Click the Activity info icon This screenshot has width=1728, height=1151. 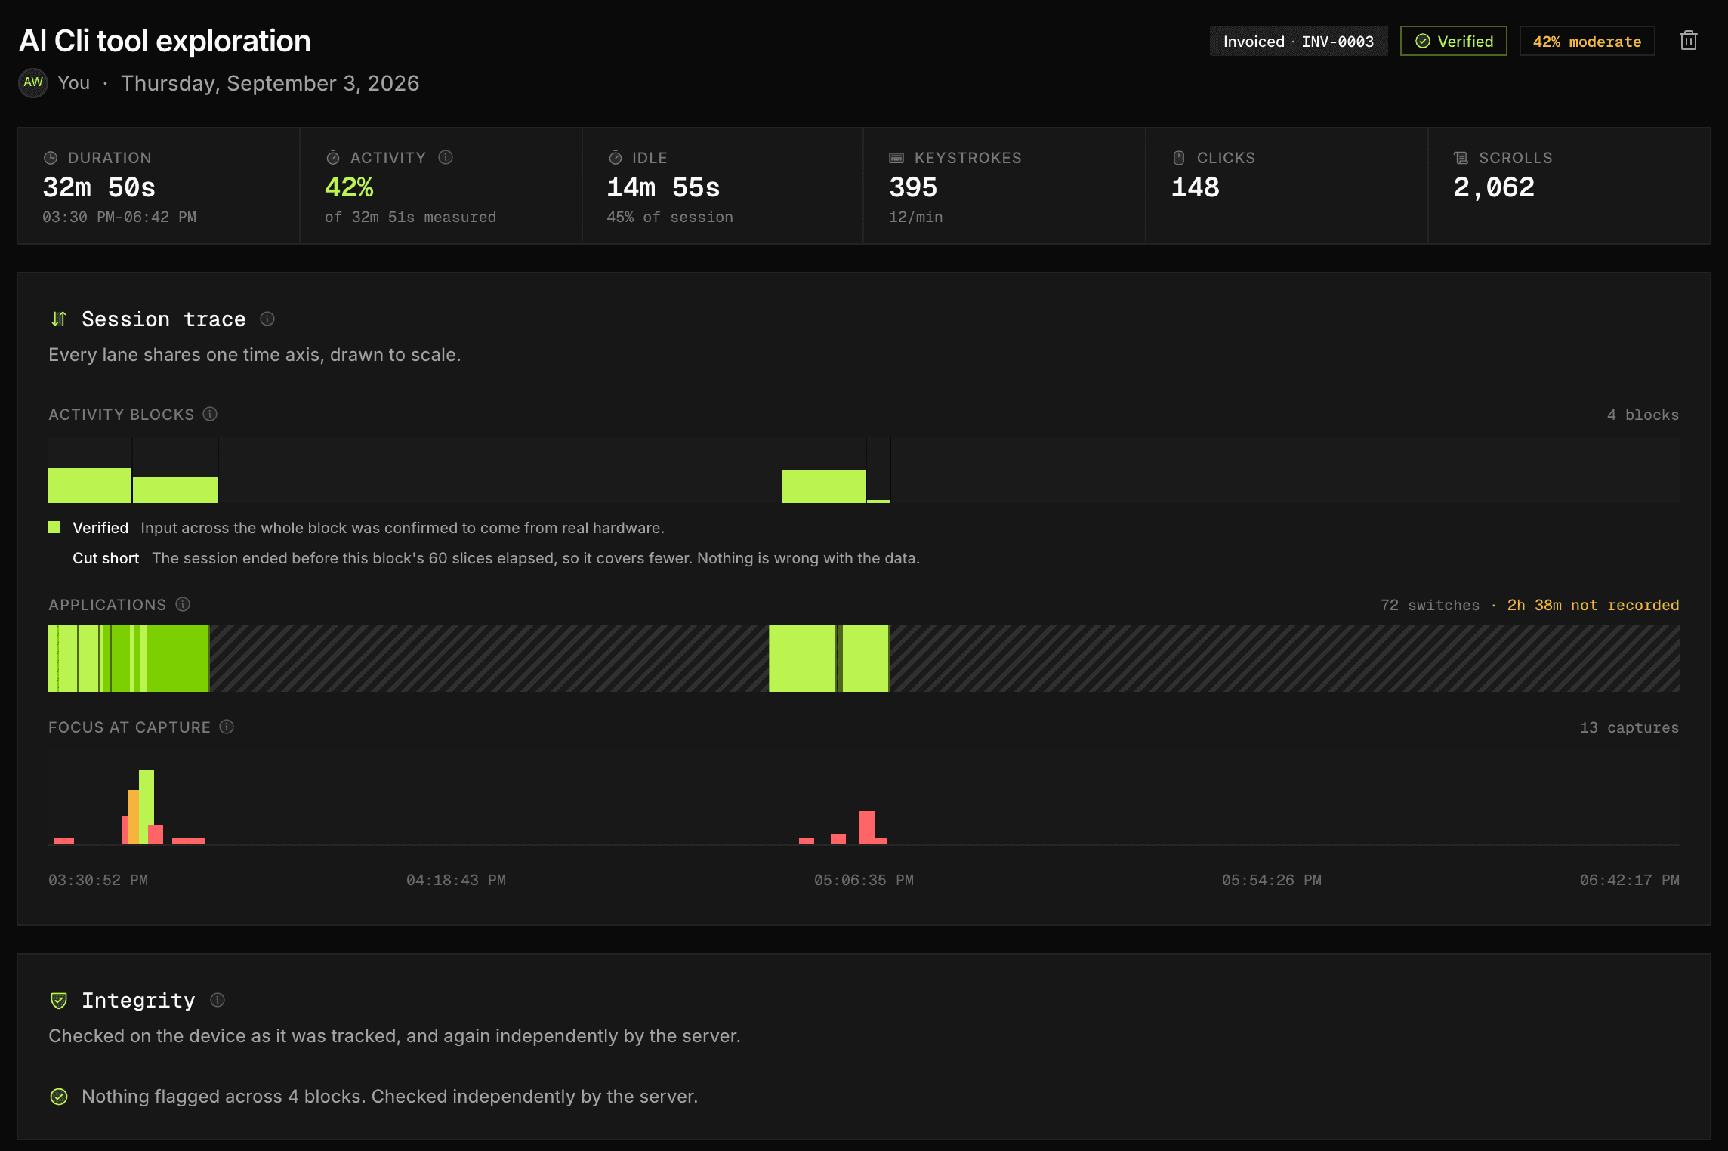[446, 157]
